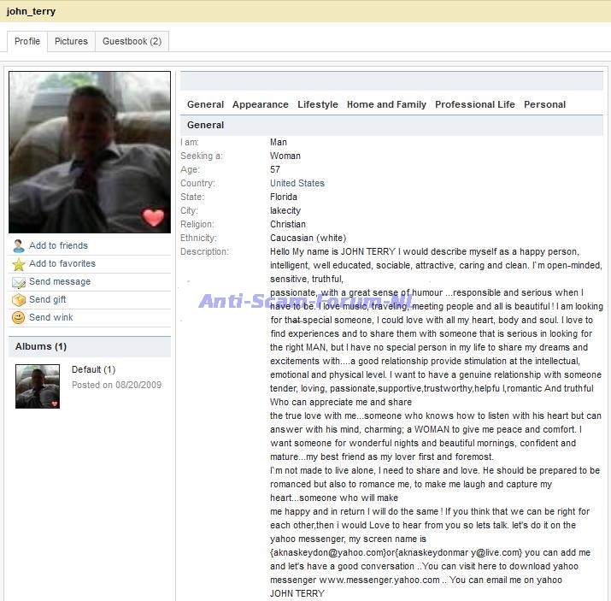The image size is (611, 601).
Task: Show the Appearance section
Action: (261, 104)
